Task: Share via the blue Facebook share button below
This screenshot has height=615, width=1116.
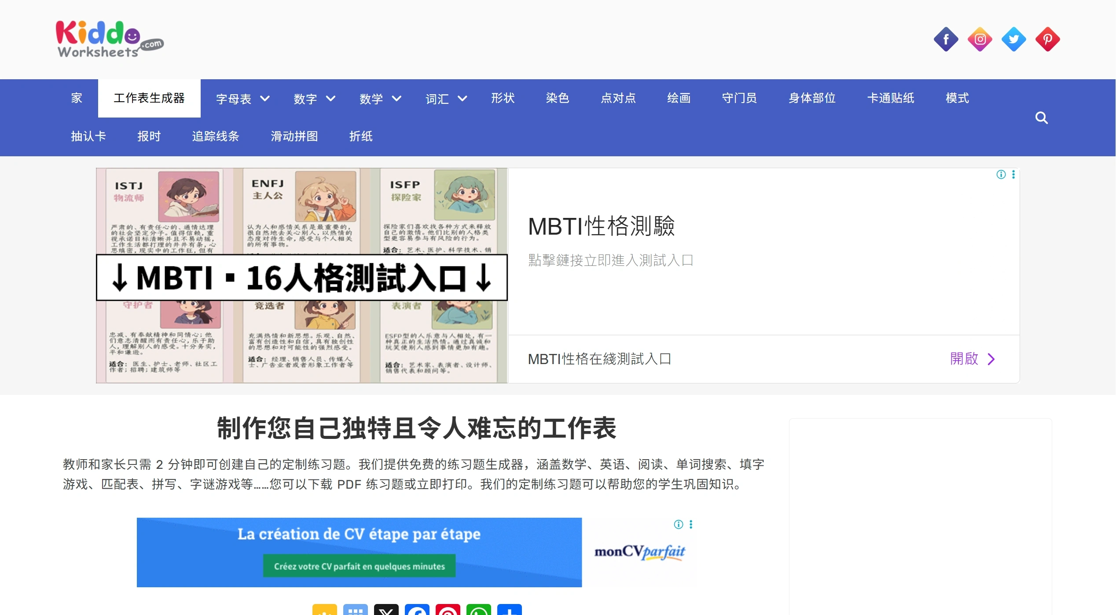Action: point(417,610)
